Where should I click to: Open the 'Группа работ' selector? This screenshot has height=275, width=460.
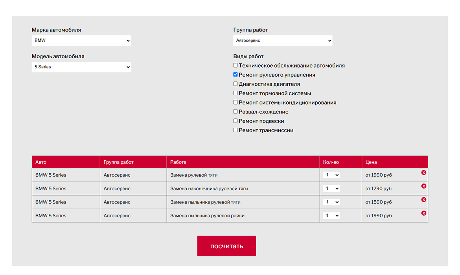pyautogui.click(x=283, y=40)
